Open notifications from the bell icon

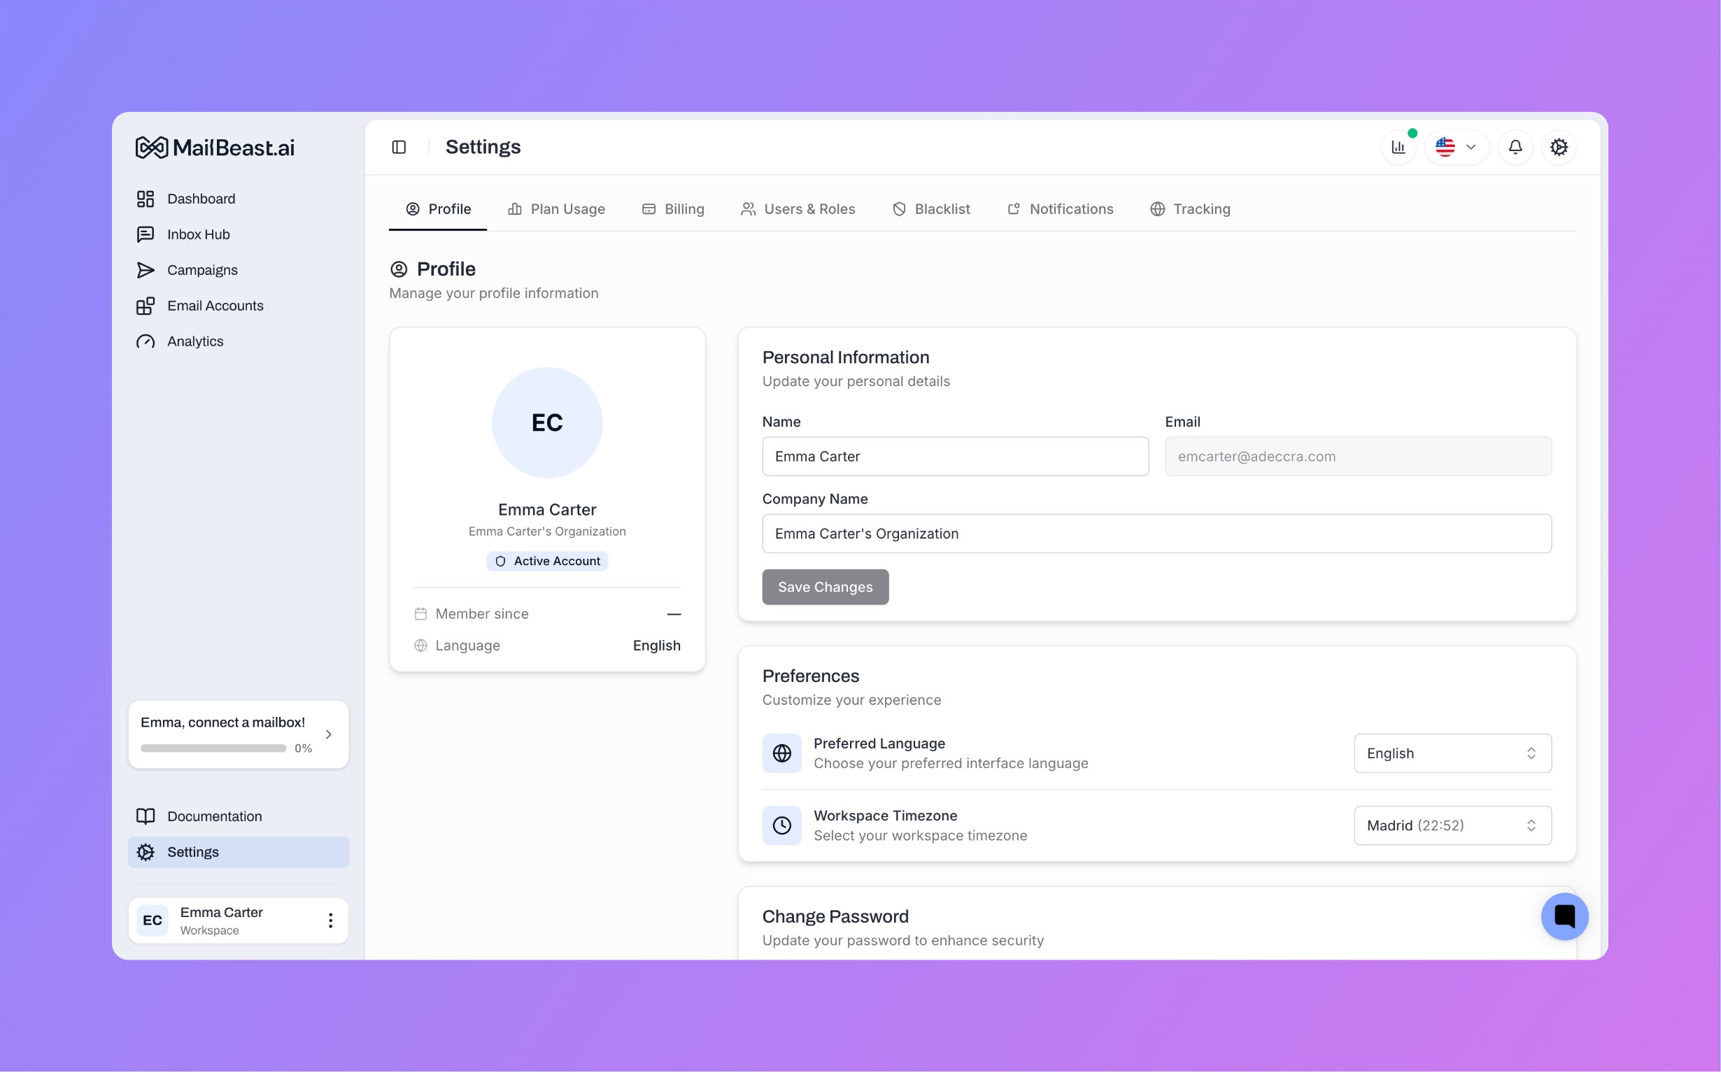[x=1515, y=147]
